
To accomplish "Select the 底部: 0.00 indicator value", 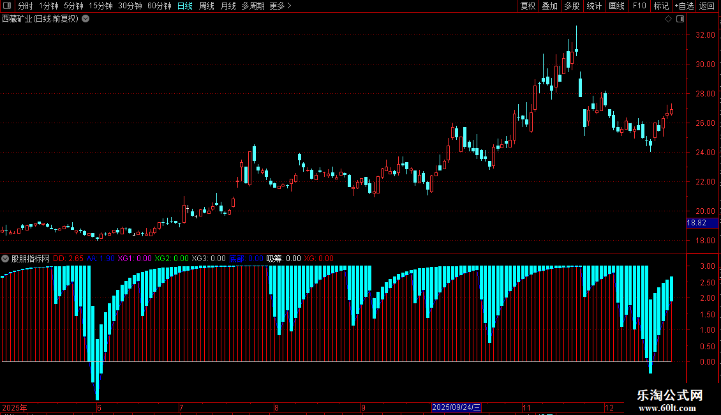I will pyautogui.click(x=246, y=259).
